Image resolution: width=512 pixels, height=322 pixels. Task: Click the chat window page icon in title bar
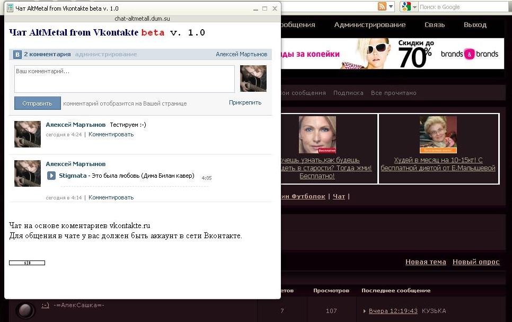[x=10, y=8]
